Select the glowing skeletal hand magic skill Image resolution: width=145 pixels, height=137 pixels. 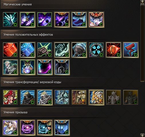pos(10,20)
